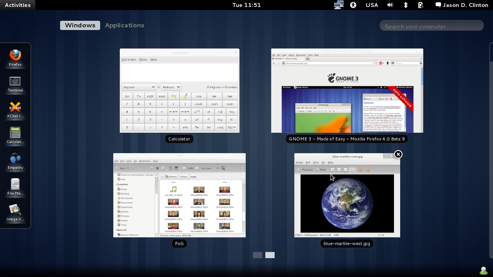This screenshot has height=277, width=493.
Task: Open the Degrees dropdown in Calculator
Action: [x=139, y=87]
